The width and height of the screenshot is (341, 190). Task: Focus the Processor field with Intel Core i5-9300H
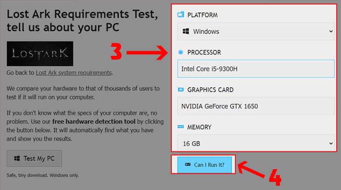tap(256, 69)
